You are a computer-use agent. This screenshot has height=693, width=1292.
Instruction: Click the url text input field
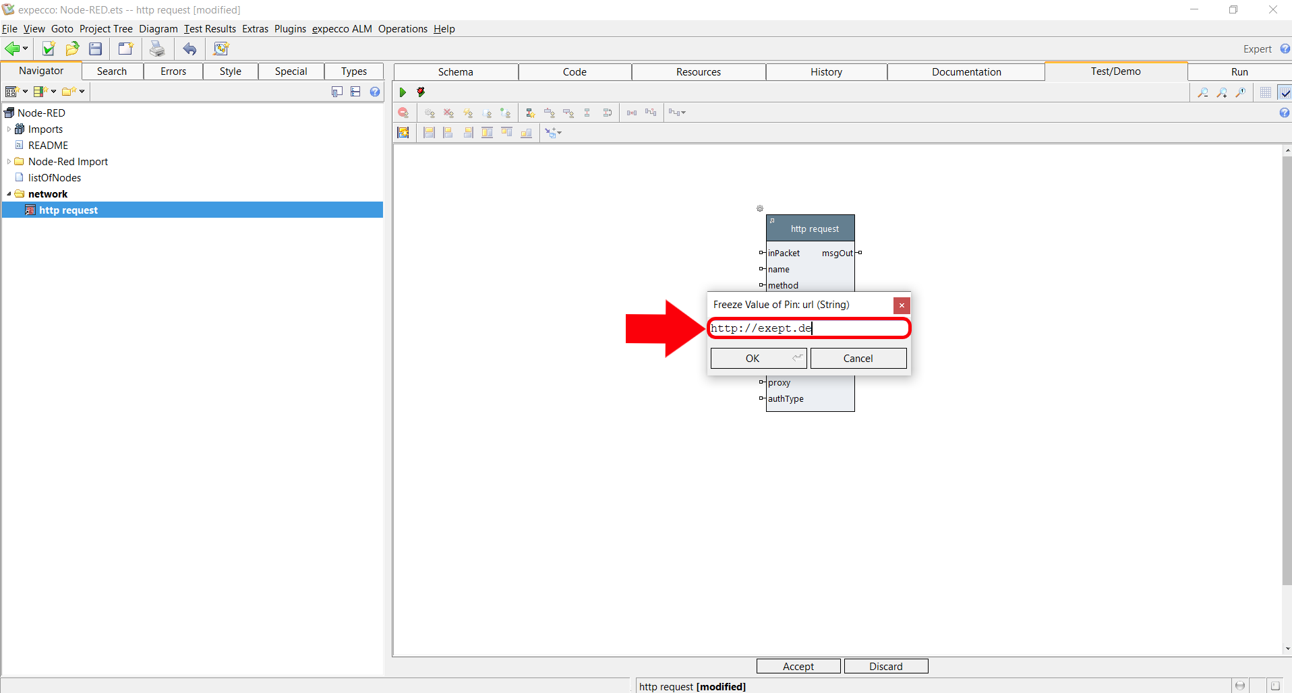tap(809, 328)
